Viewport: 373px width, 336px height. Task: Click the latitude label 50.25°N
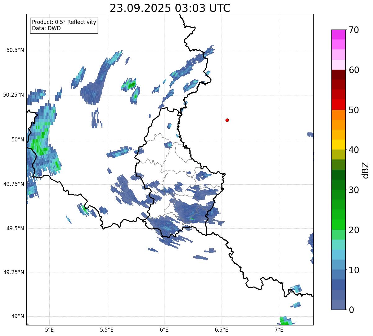(14, 95)
